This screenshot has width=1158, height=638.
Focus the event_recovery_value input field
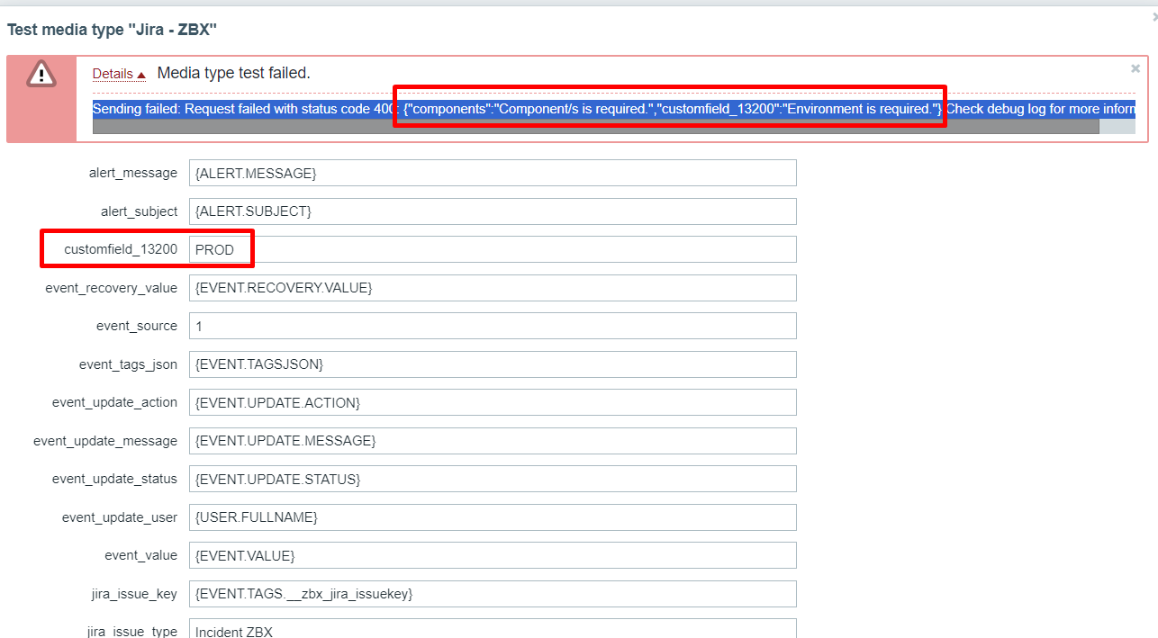[493, 288]
